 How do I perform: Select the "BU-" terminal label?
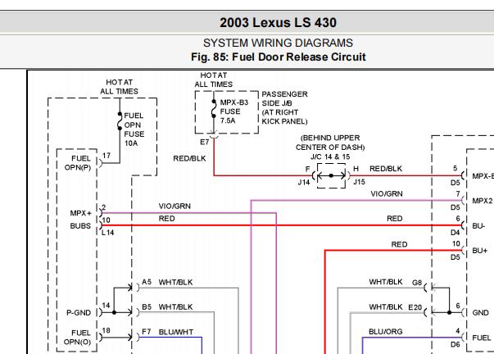[x=478, y=226]
